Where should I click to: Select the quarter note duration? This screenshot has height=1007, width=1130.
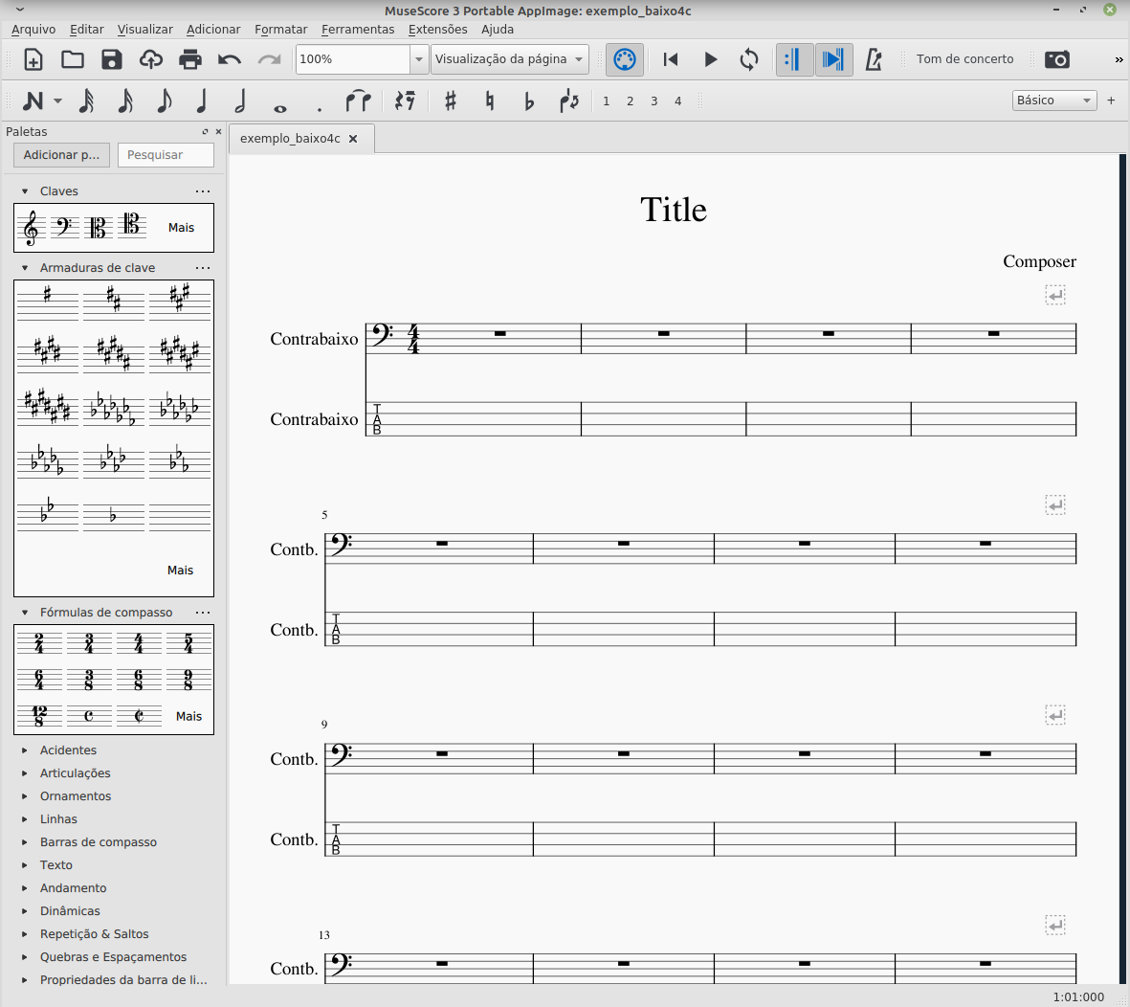coord(202,101)
